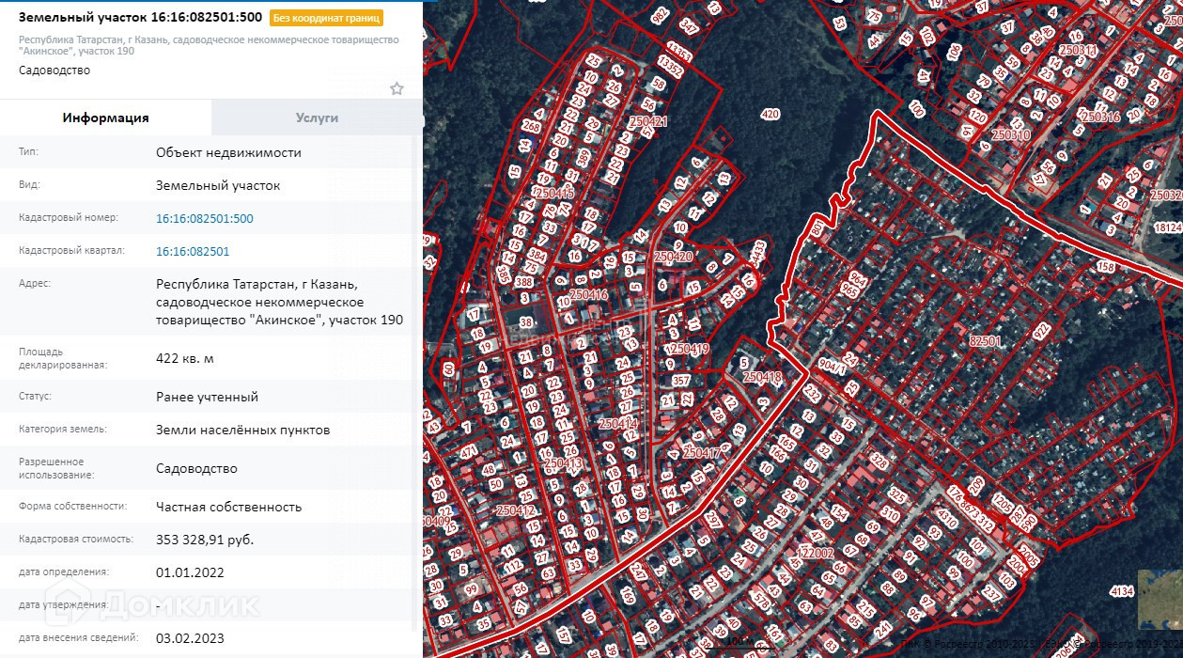This screenshot has height=658, width=1183.
Task: Click map label 250412
Action: [x=515, y=510]
